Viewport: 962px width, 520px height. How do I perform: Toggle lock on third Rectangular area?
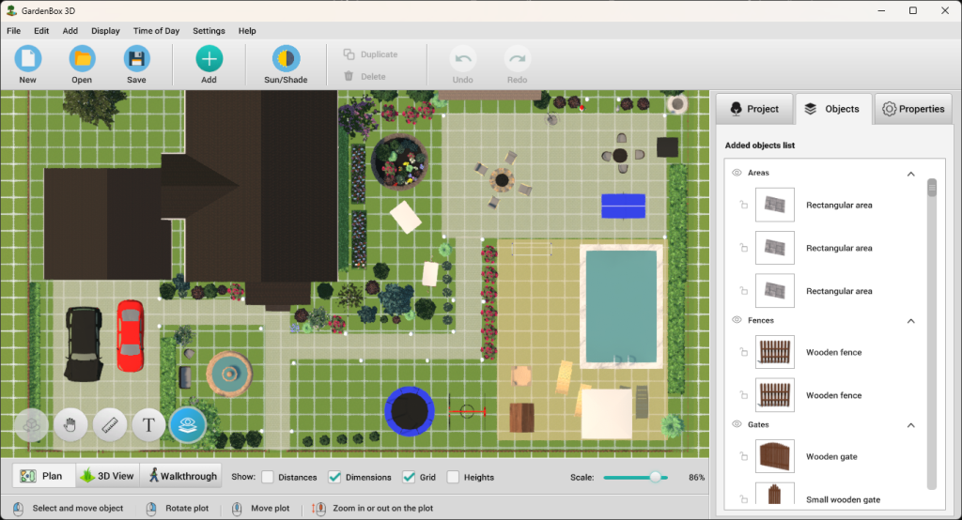pos(744,291)
